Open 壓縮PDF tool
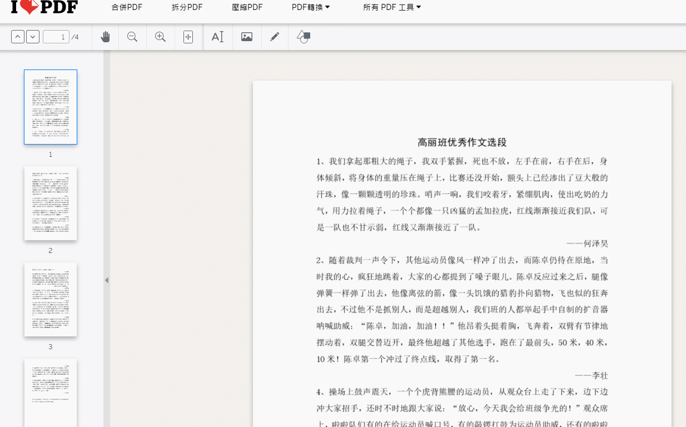This screenshot has height=427, width=686. [x=247, y=7]
